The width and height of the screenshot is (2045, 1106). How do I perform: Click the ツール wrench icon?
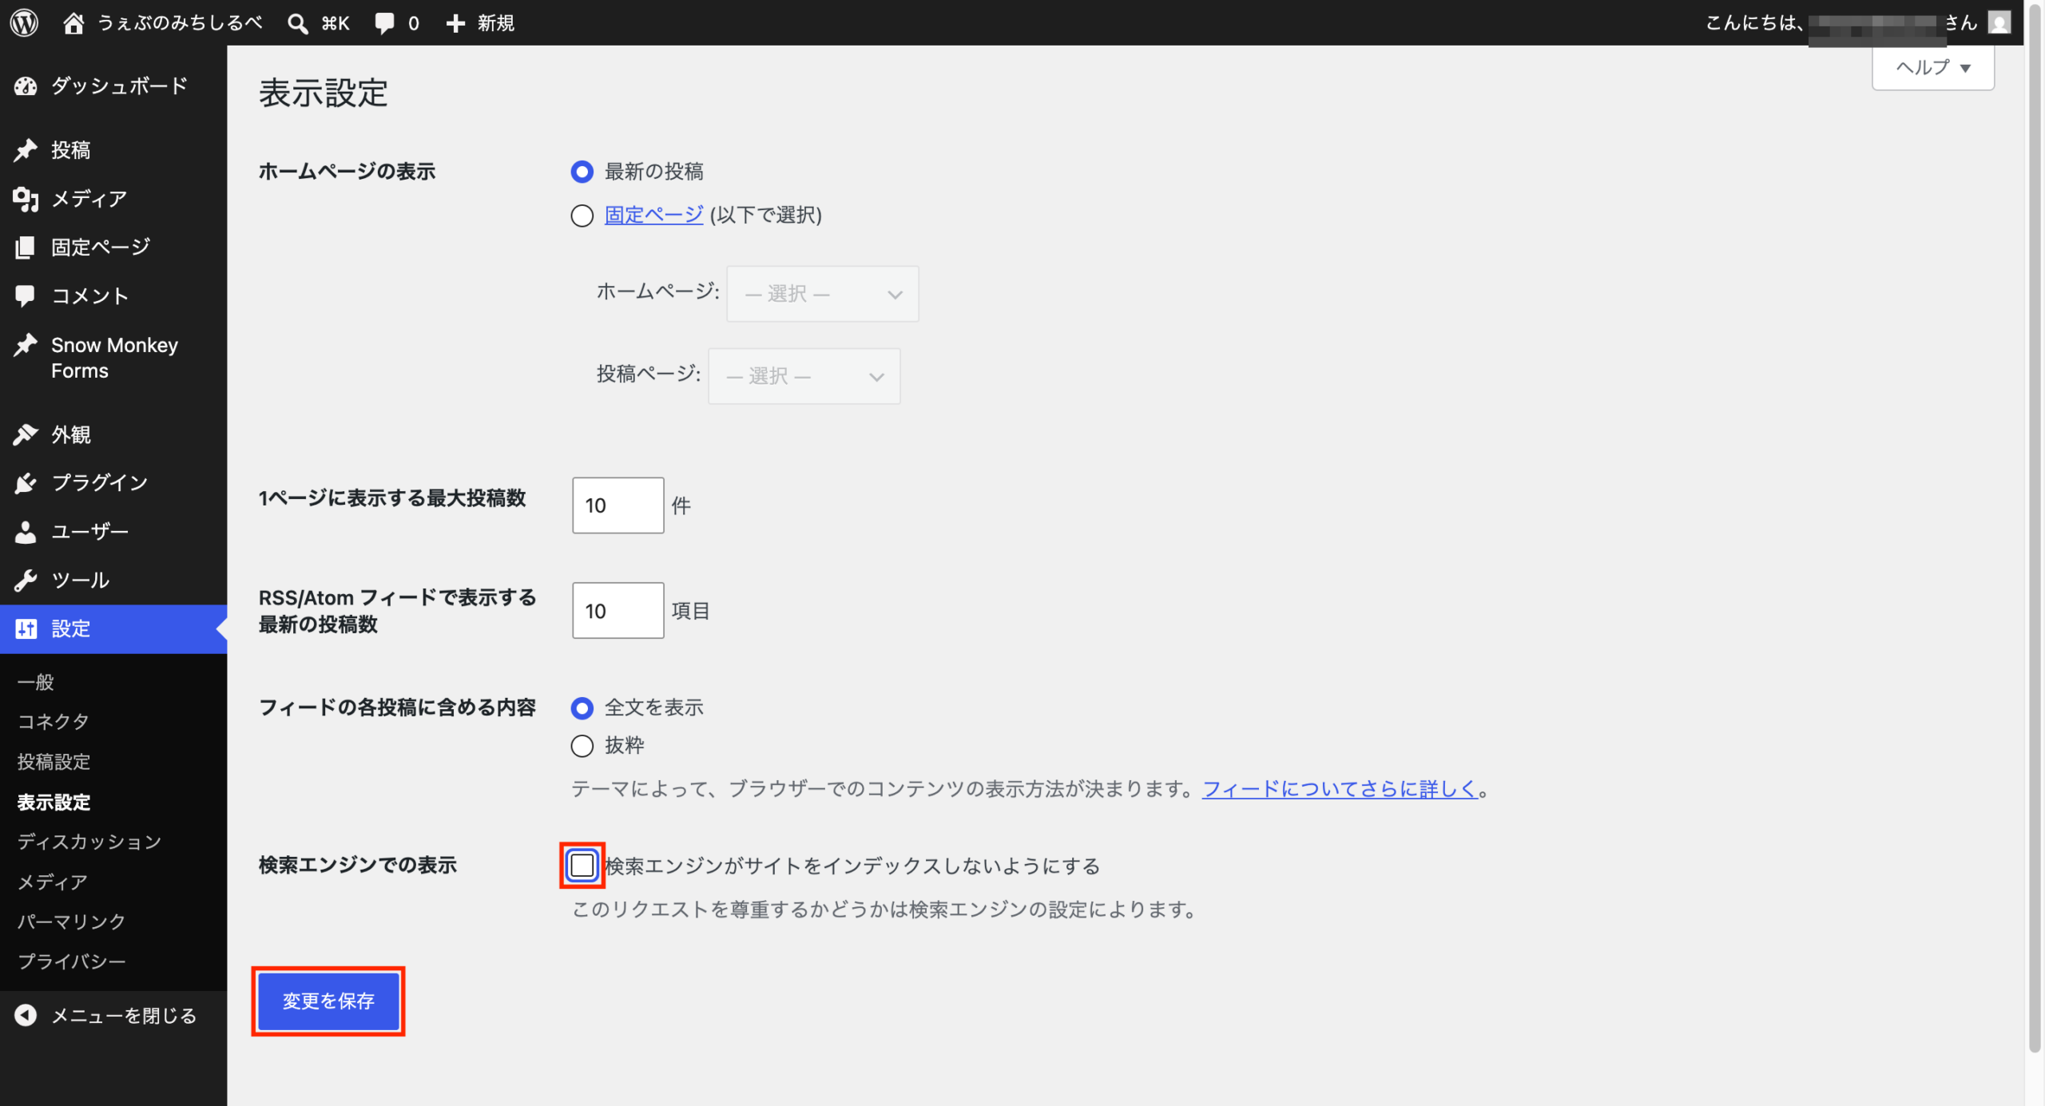click(26, 581)
